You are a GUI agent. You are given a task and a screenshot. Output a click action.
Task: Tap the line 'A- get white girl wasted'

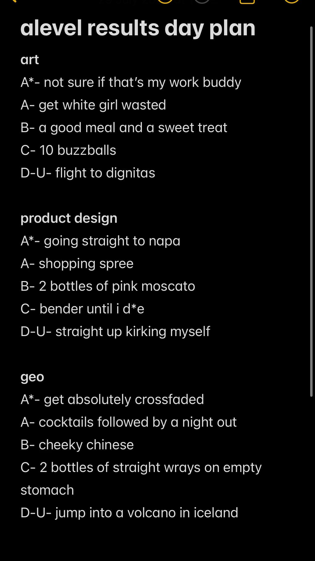(x=93, y=105)
